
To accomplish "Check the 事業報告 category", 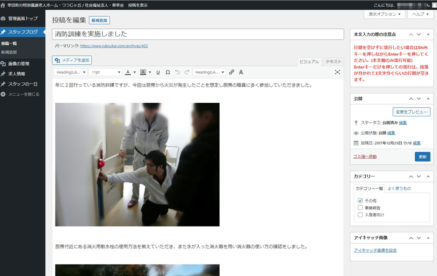I will [x=360, y=208].
